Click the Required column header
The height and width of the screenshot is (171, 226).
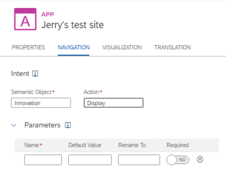tap(178, 145)
